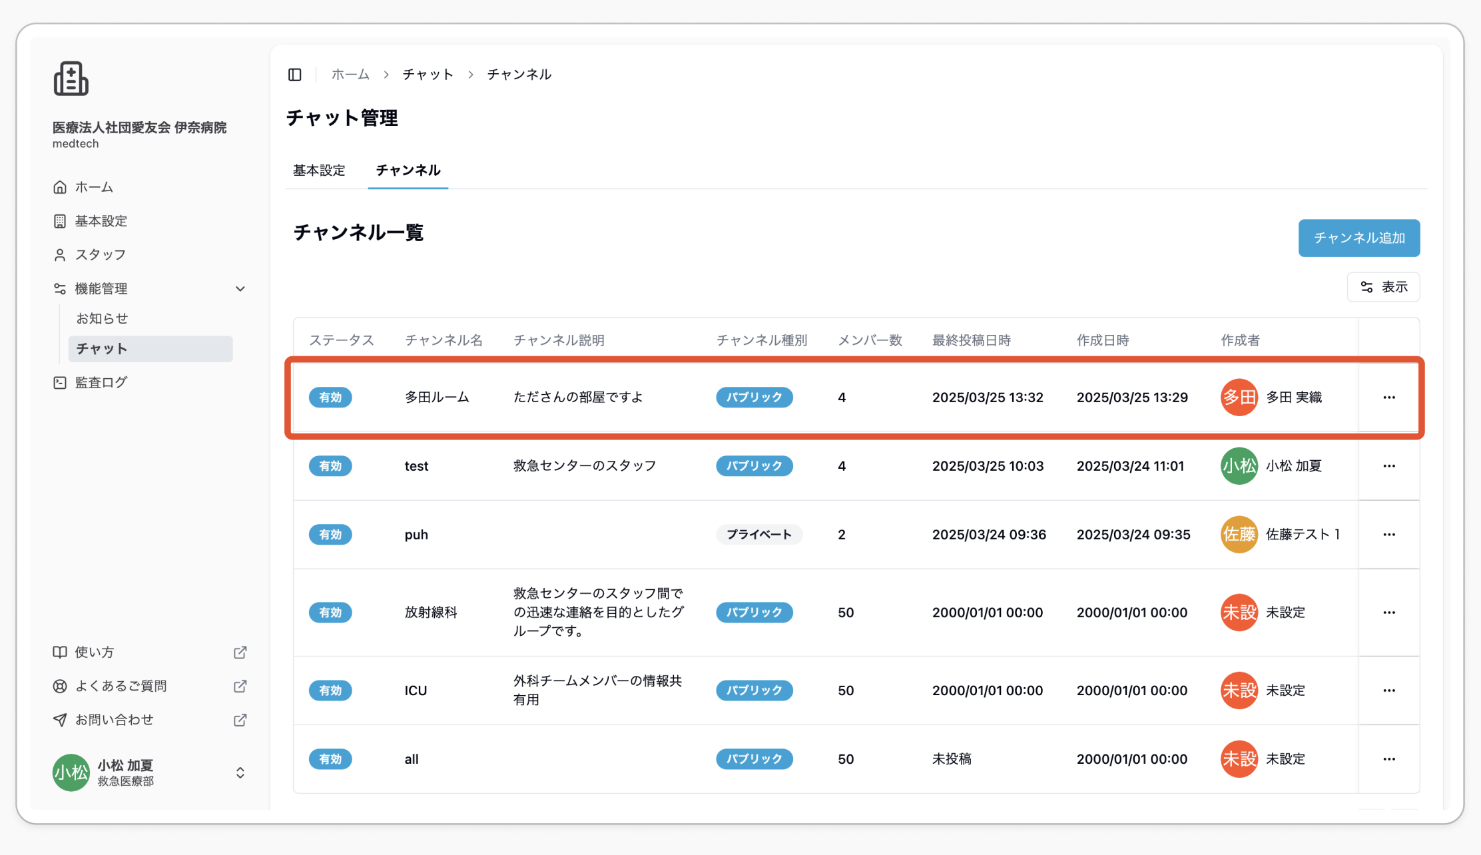Click the 未設 avatar in 放射線科 row
The height and width of the screenshot is (855, 1481).
pos(1239,613)
